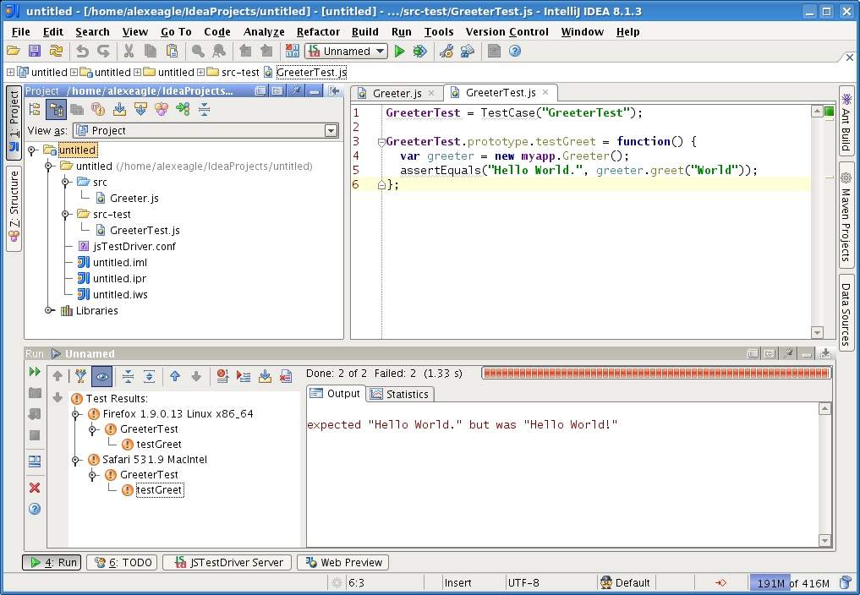The height and width of the screenshot is (595, 860).
Task: Toggle the Show Structure project toolbar button
Action: [162, 109]
